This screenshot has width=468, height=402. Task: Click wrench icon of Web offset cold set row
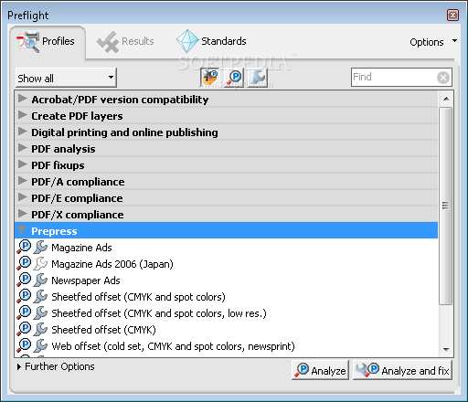(x=40, y=345)
